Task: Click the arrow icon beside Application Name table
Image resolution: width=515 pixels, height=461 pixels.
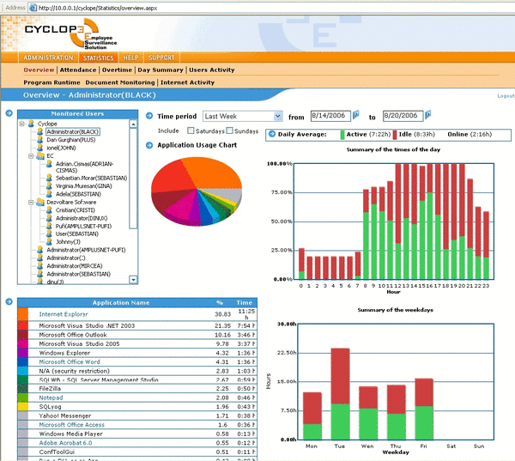Action: [9, 301]
